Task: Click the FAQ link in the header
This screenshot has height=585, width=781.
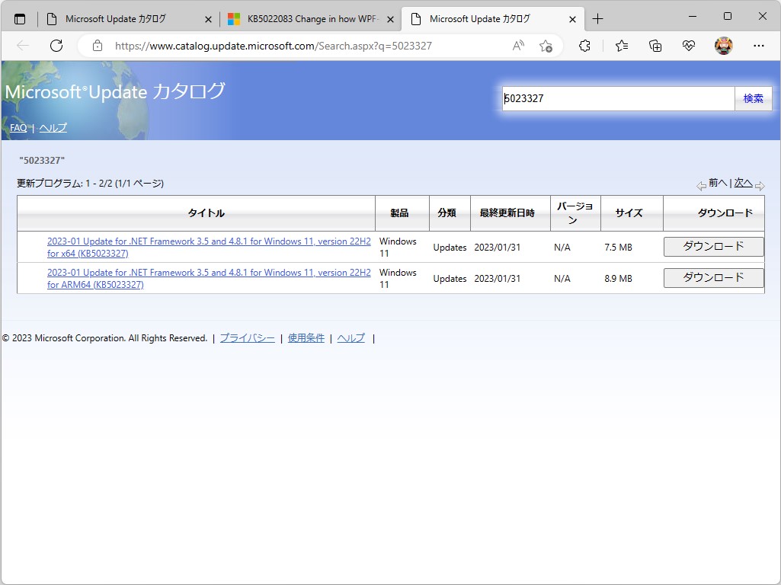Action: (18, 127)
